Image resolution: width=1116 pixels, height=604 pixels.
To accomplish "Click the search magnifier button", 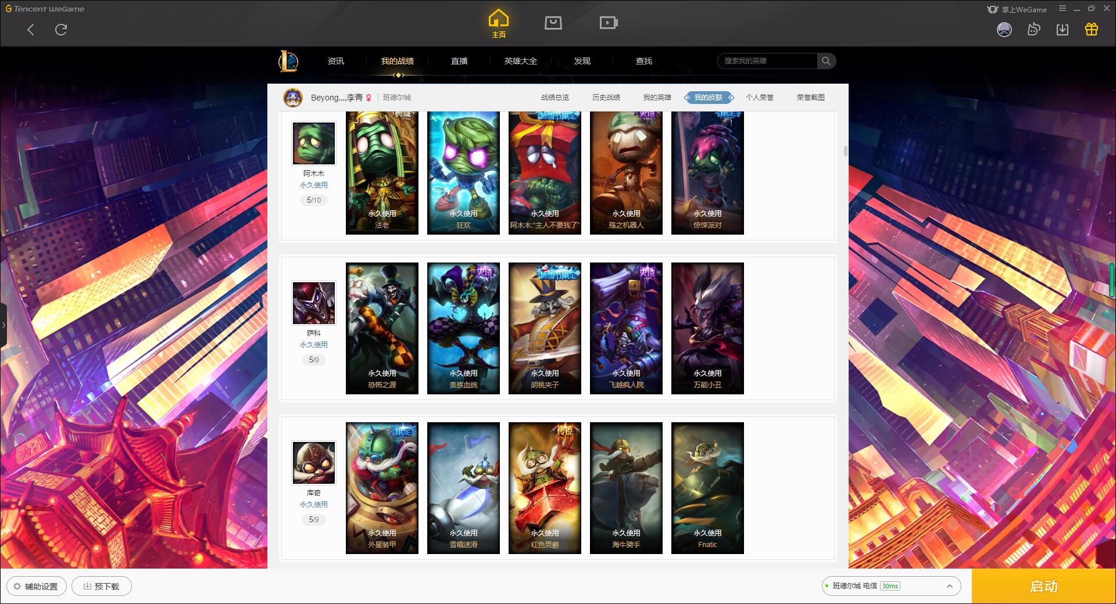I will point(826,61).
